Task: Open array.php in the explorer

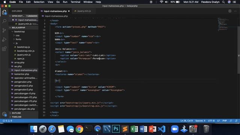Action: coord(23,63)
